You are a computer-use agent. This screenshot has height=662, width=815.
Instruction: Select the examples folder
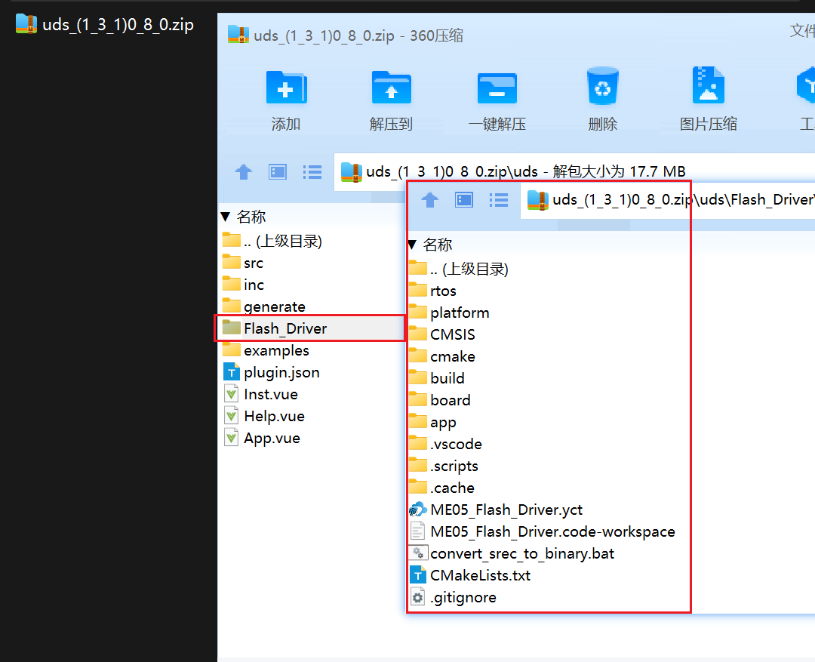click(266, 350)
